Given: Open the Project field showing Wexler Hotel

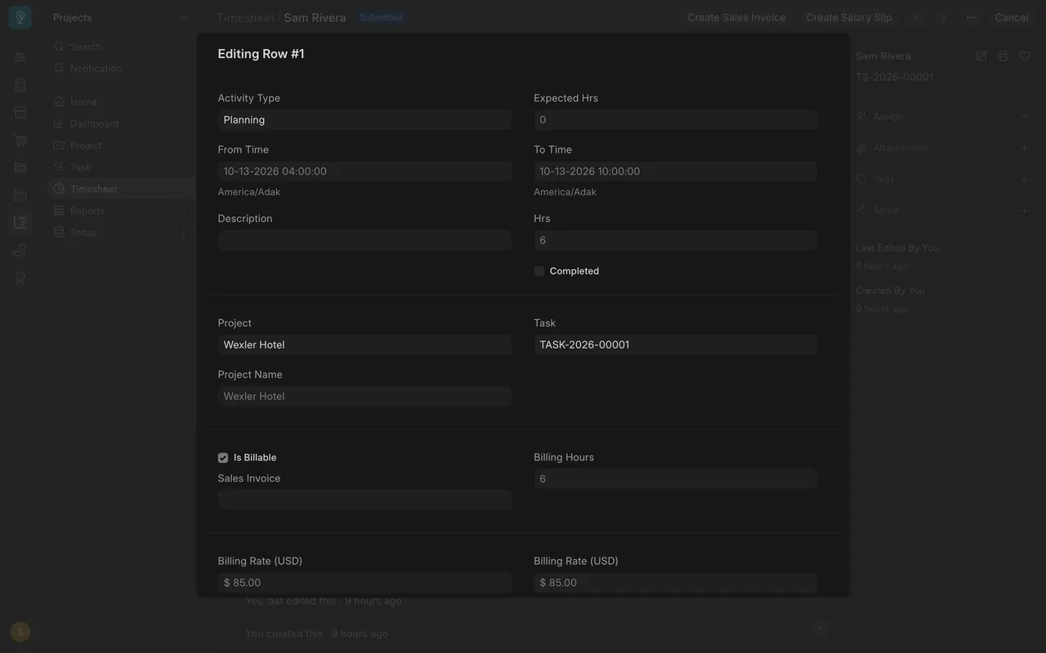Looking at the screenshot, I should [364, 344].
